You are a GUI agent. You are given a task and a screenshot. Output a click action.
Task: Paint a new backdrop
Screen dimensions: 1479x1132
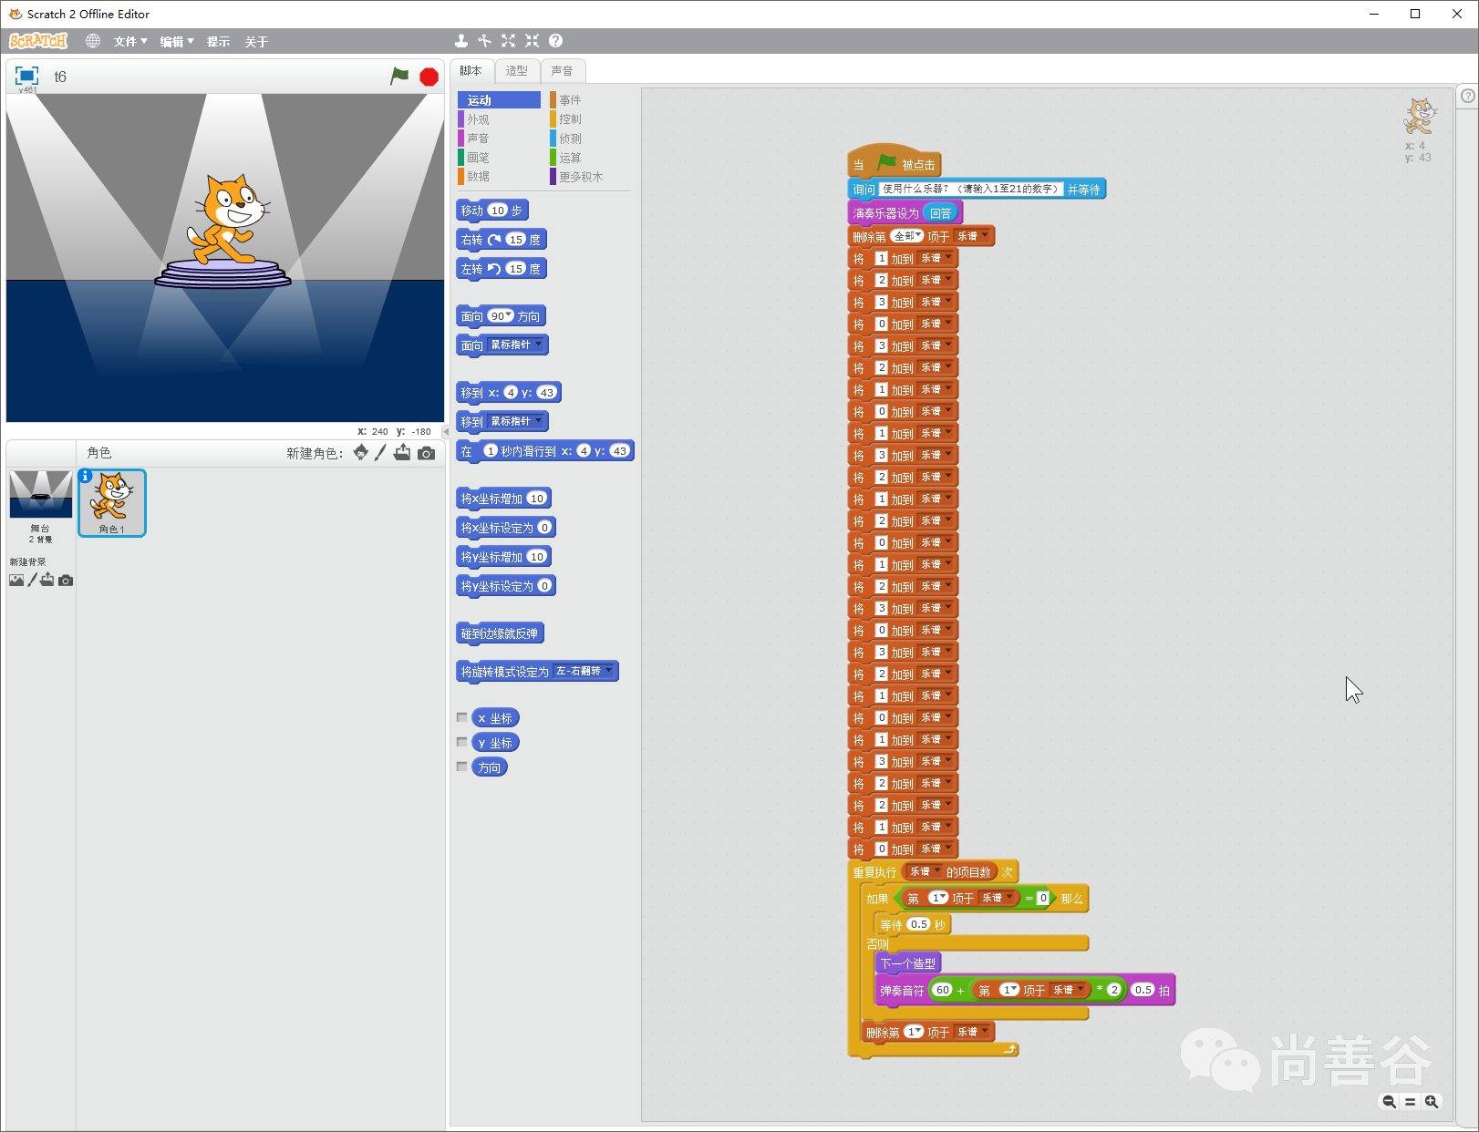pyautogui.click(x=32, y=580)
